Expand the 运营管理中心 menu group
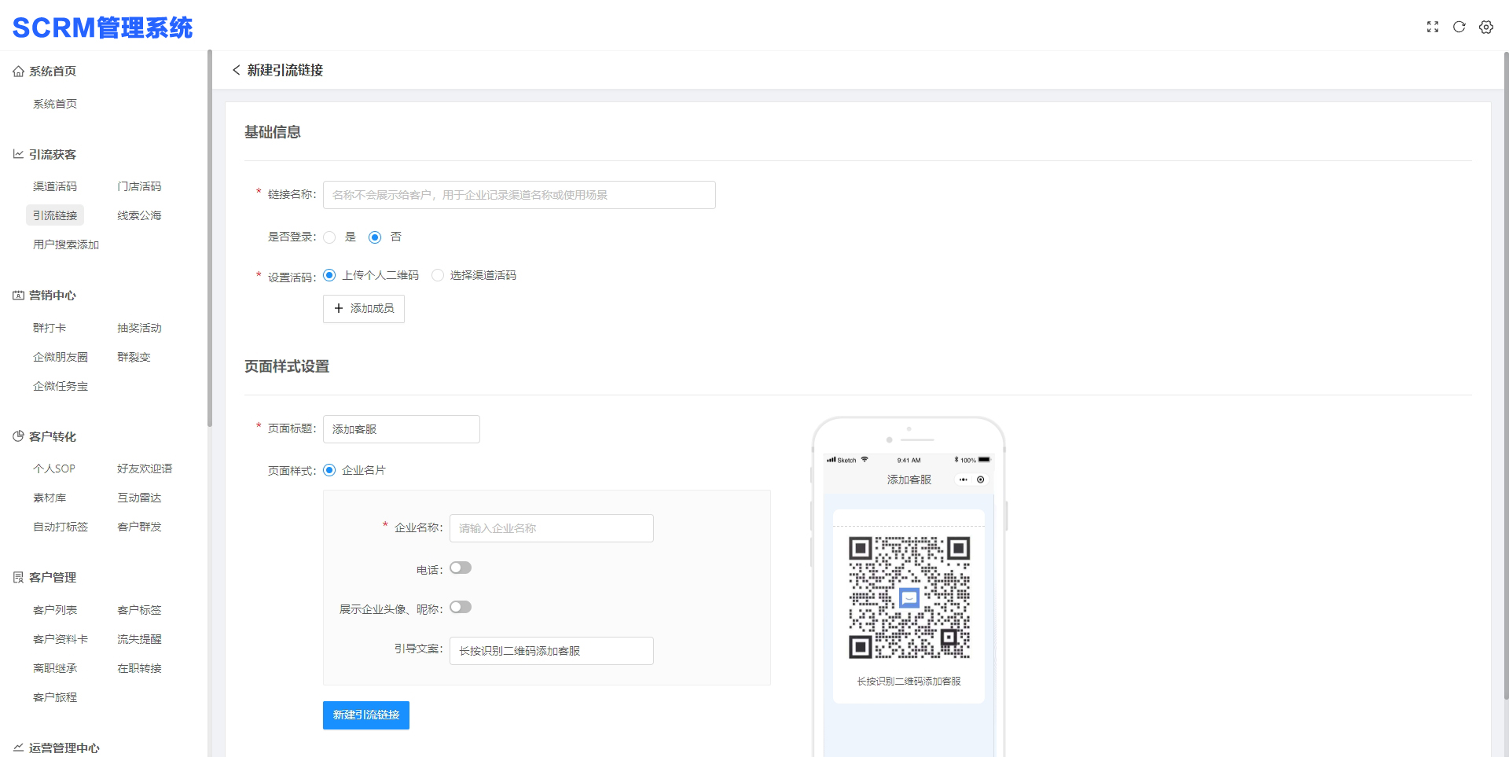This screenshot has height=757, width=1509. 64,748
